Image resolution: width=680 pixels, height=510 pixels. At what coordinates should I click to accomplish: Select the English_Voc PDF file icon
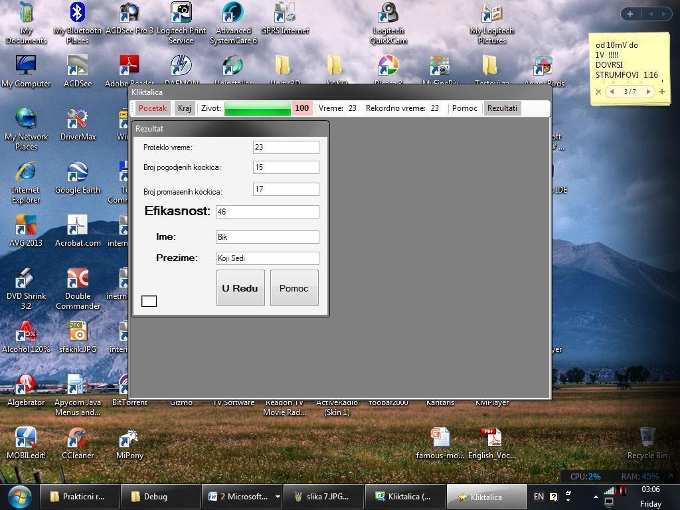pos(492,443)
